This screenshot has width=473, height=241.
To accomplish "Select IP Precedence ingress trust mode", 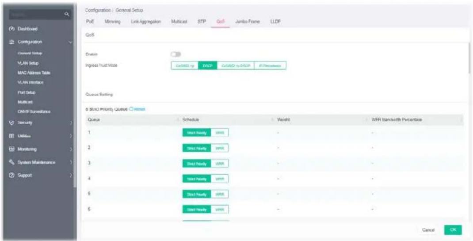I will click(270, 65).
